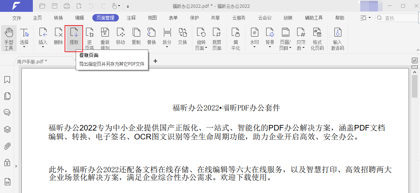Open the Bookmarks panel in left sidebar
The height and width of the screenshot is (193, 420).
[x=7, y=80]
